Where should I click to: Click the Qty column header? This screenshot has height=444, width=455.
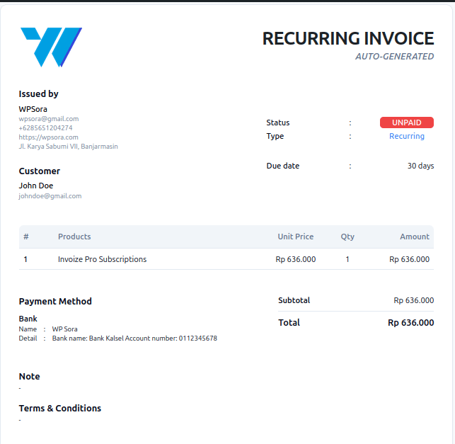(x=347, y=237)
